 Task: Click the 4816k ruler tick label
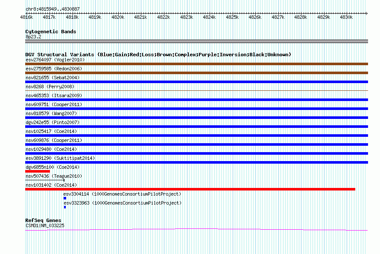pos(26,17)
